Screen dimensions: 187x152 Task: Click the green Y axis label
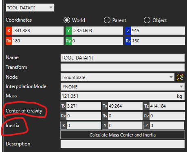pos(68,31)
